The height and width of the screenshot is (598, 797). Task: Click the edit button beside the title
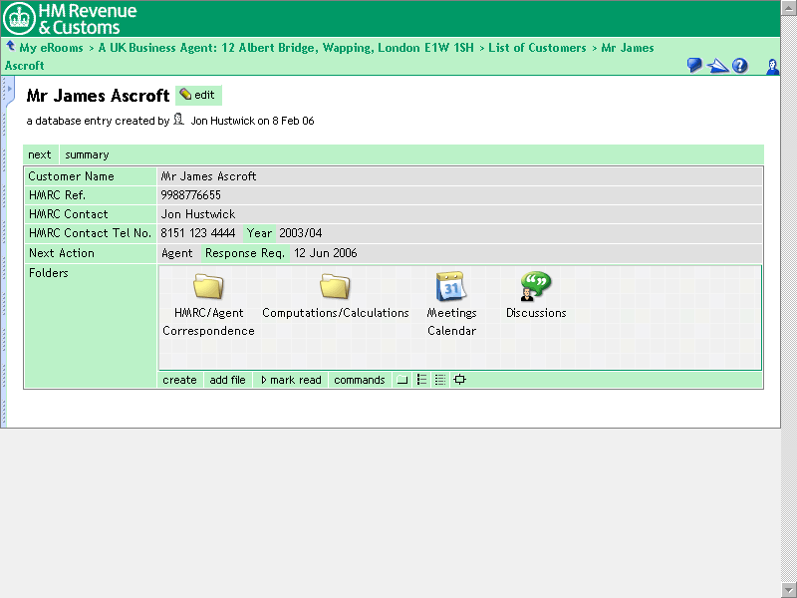[198, 95]
